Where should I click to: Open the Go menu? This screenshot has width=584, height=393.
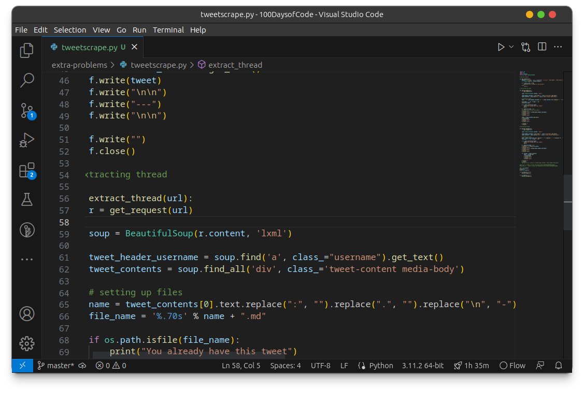coord(121,30)
